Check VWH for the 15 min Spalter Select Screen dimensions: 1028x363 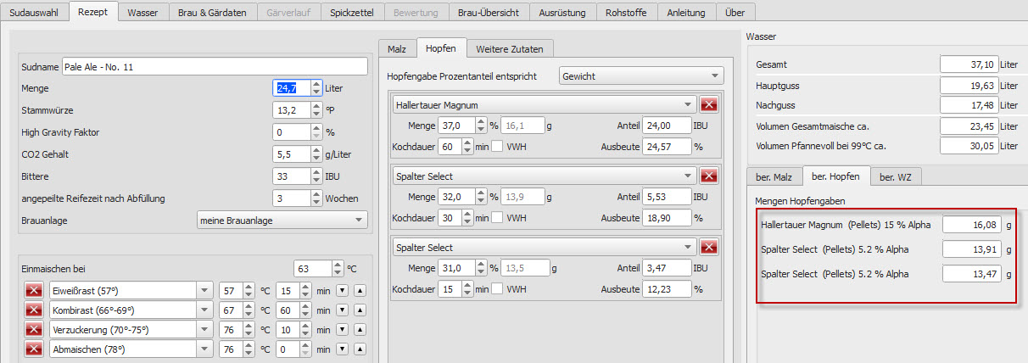pyautogui.click(x=497, y=289)
